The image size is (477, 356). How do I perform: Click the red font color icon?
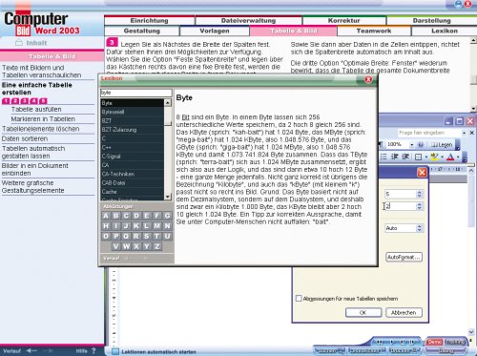coord(450,157)
